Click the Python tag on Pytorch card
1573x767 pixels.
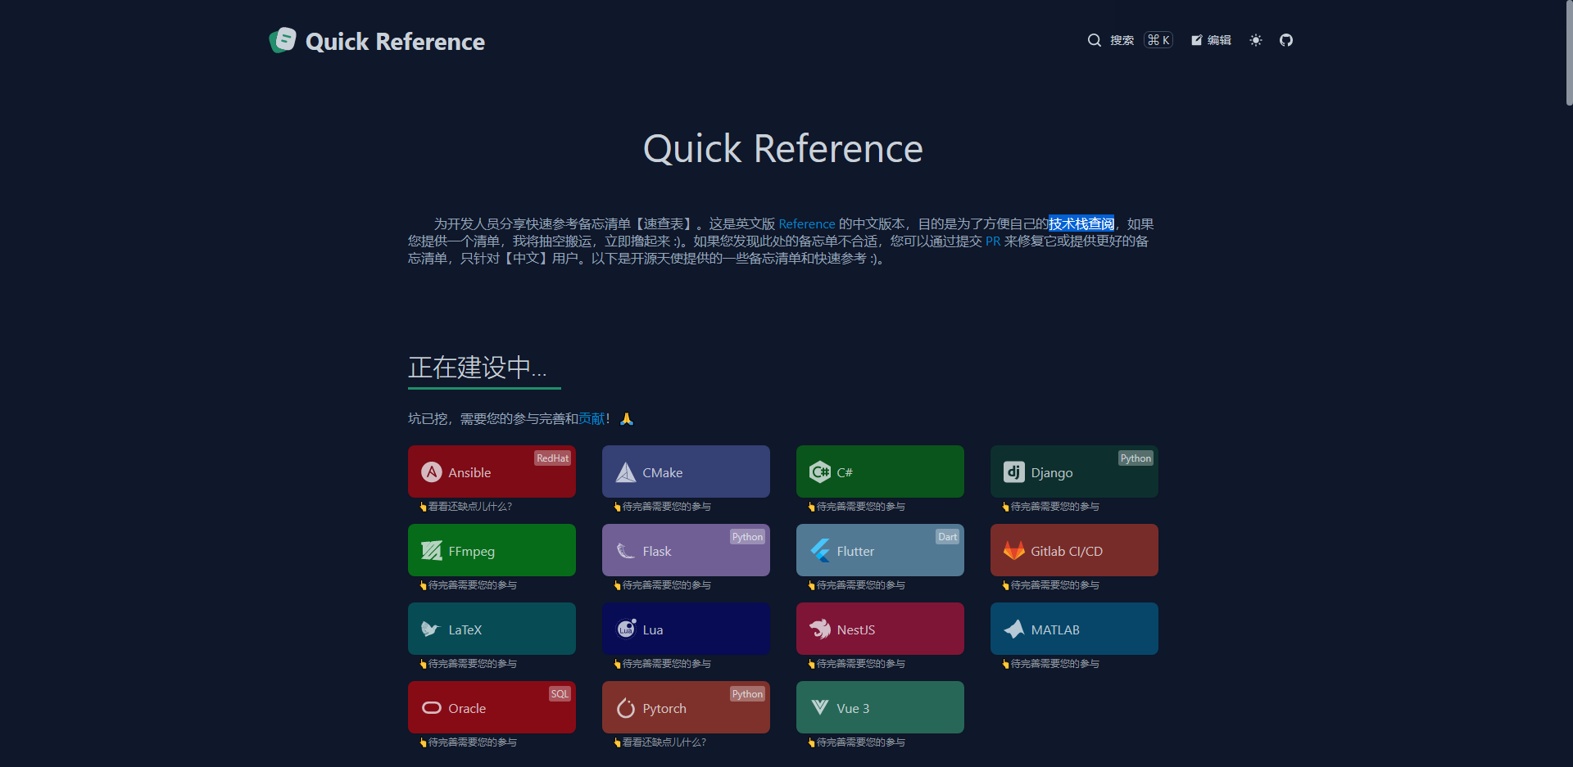click(747, 694)
